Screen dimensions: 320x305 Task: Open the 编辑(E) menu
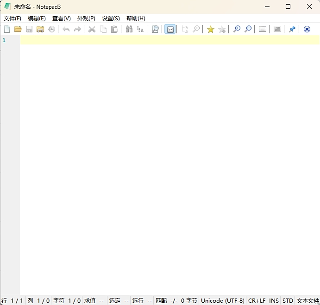[37, 19]
